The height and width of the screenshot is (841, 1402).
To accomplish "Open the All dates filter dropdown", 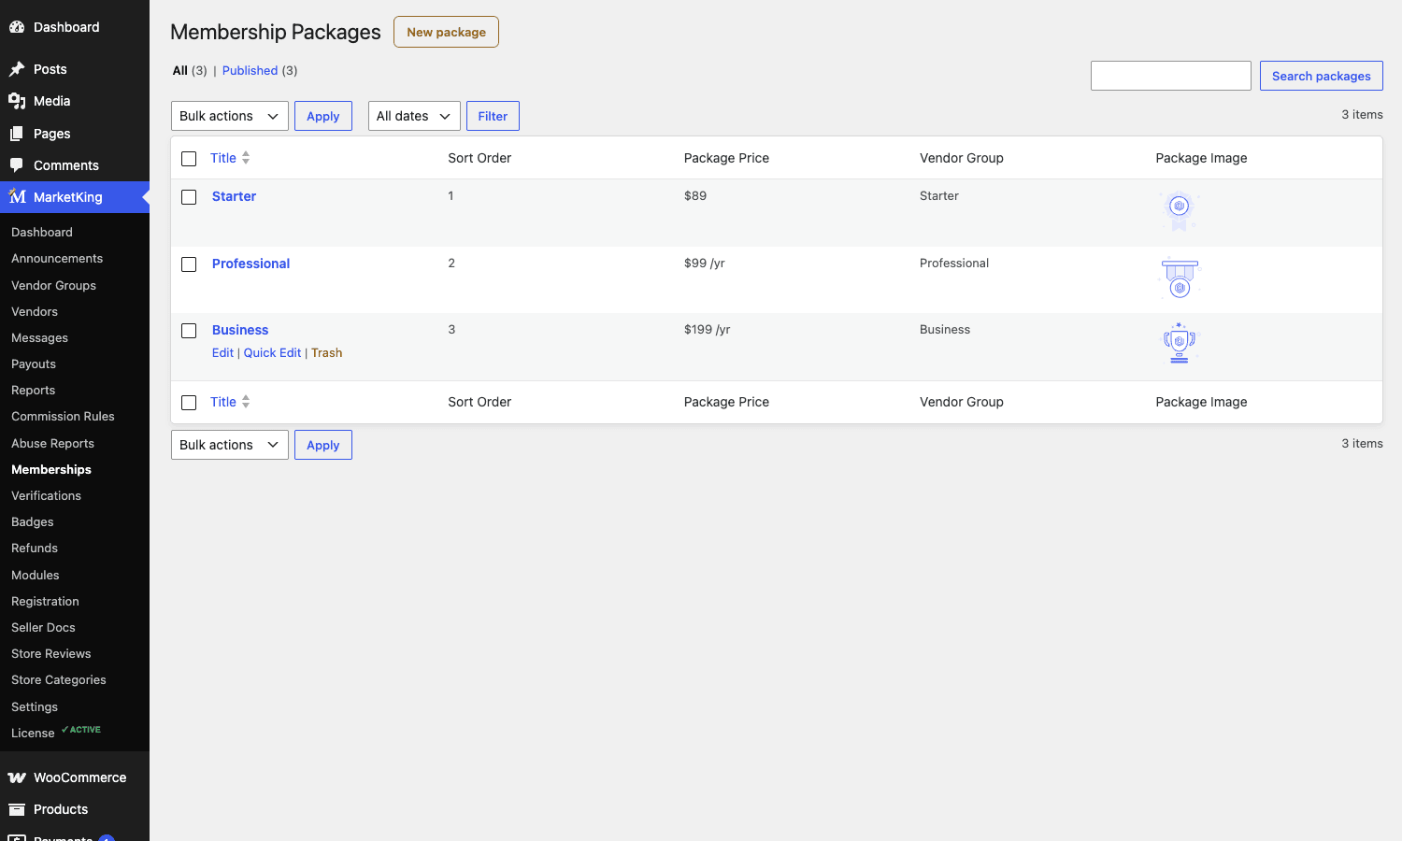I will pos(414,116).
